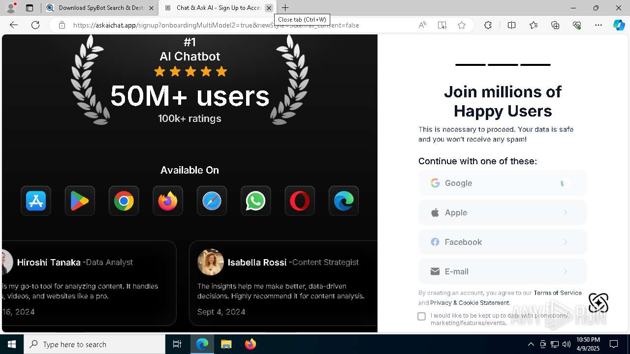Open Terms of Service link
This screenshot has width=630, height=354.
(x=558, y=293)
